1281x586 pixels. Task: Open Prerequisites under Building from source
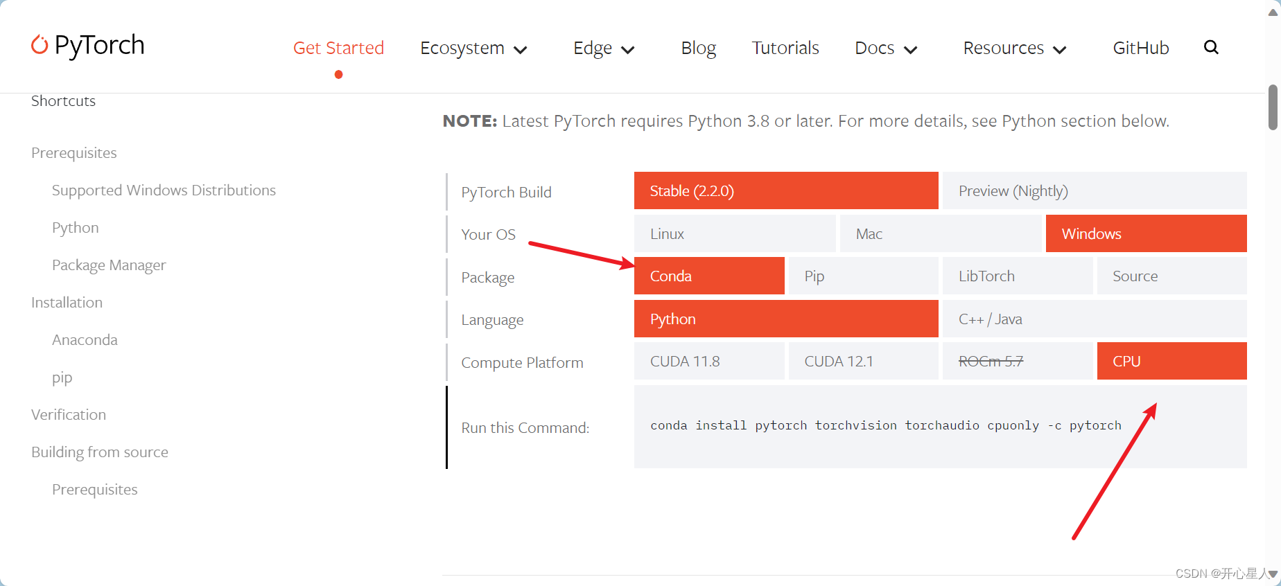[x=95, y=489]
